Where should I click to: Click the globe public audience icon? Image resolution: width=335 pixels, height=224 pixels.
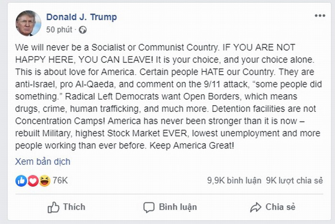(83, 30)
